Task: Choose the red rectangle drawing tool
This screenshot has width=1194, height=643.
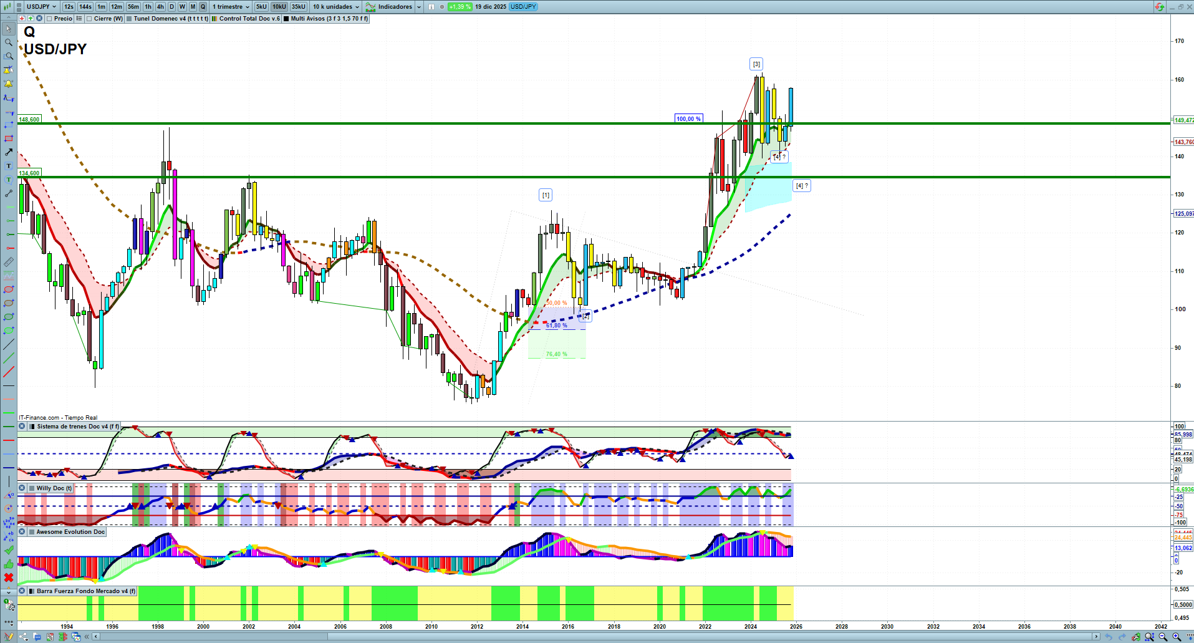Action: 9,138
